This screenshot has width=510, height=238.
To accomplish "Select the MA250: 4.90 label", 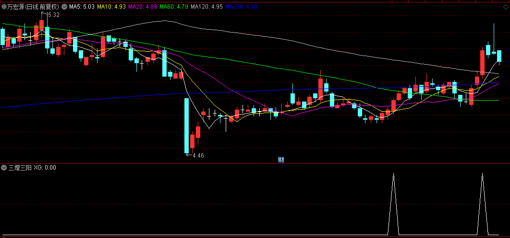I will point(242,7).
